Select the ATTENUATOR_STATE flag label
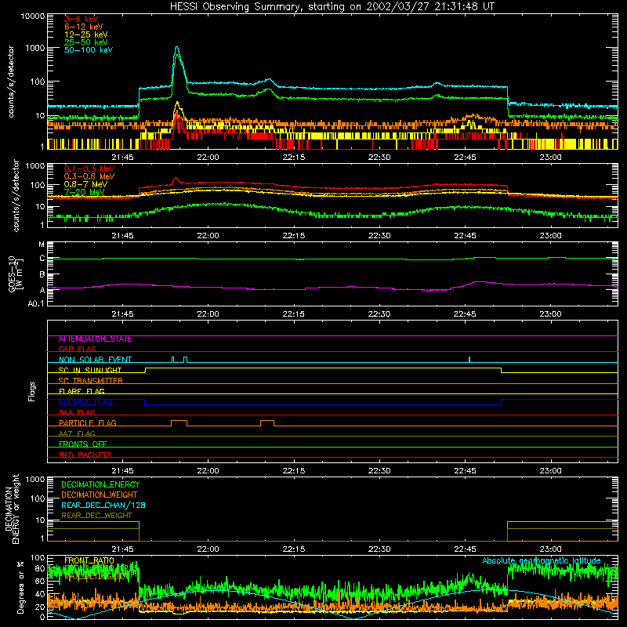The width and height of the screenshot is (627, 627). 95,339
